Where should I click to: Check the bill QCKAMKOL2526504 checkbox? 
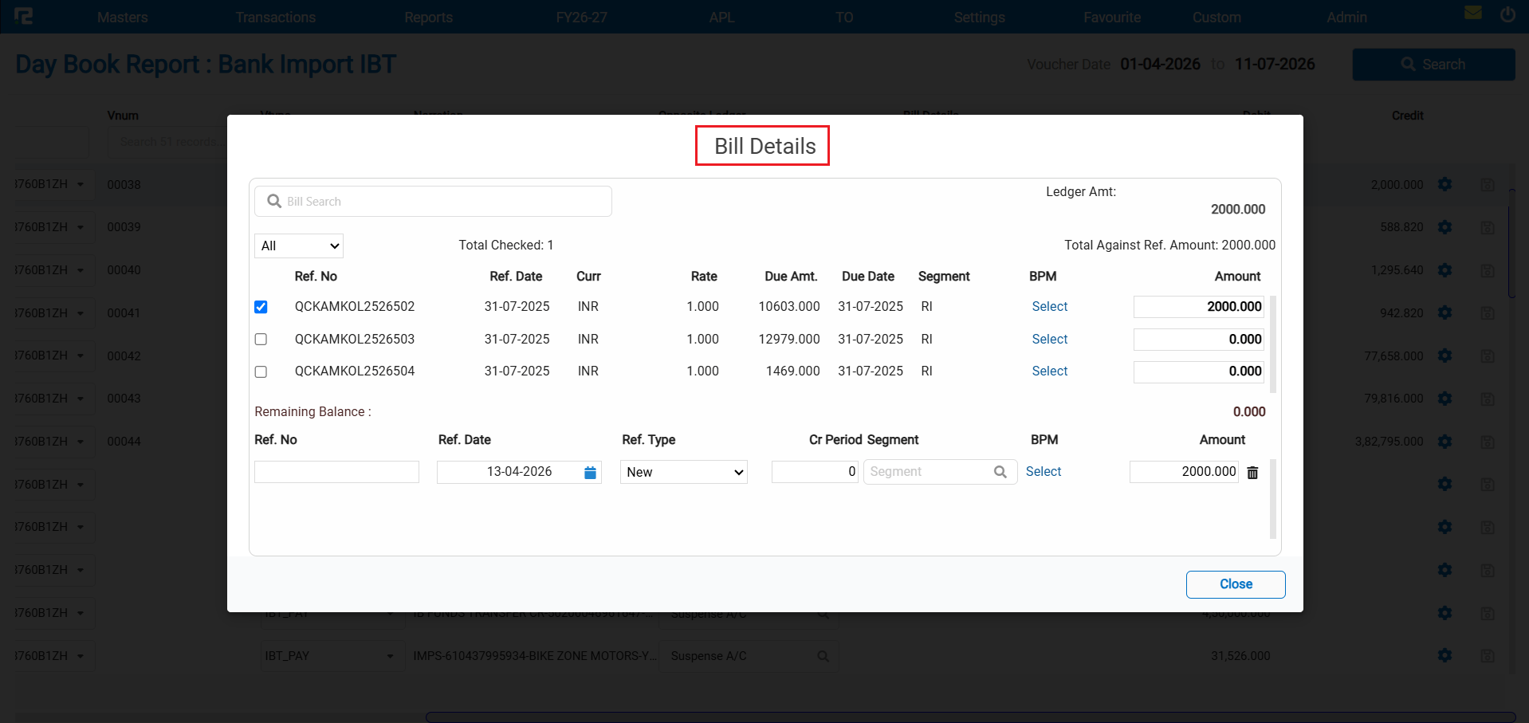[x=261, y=371]
